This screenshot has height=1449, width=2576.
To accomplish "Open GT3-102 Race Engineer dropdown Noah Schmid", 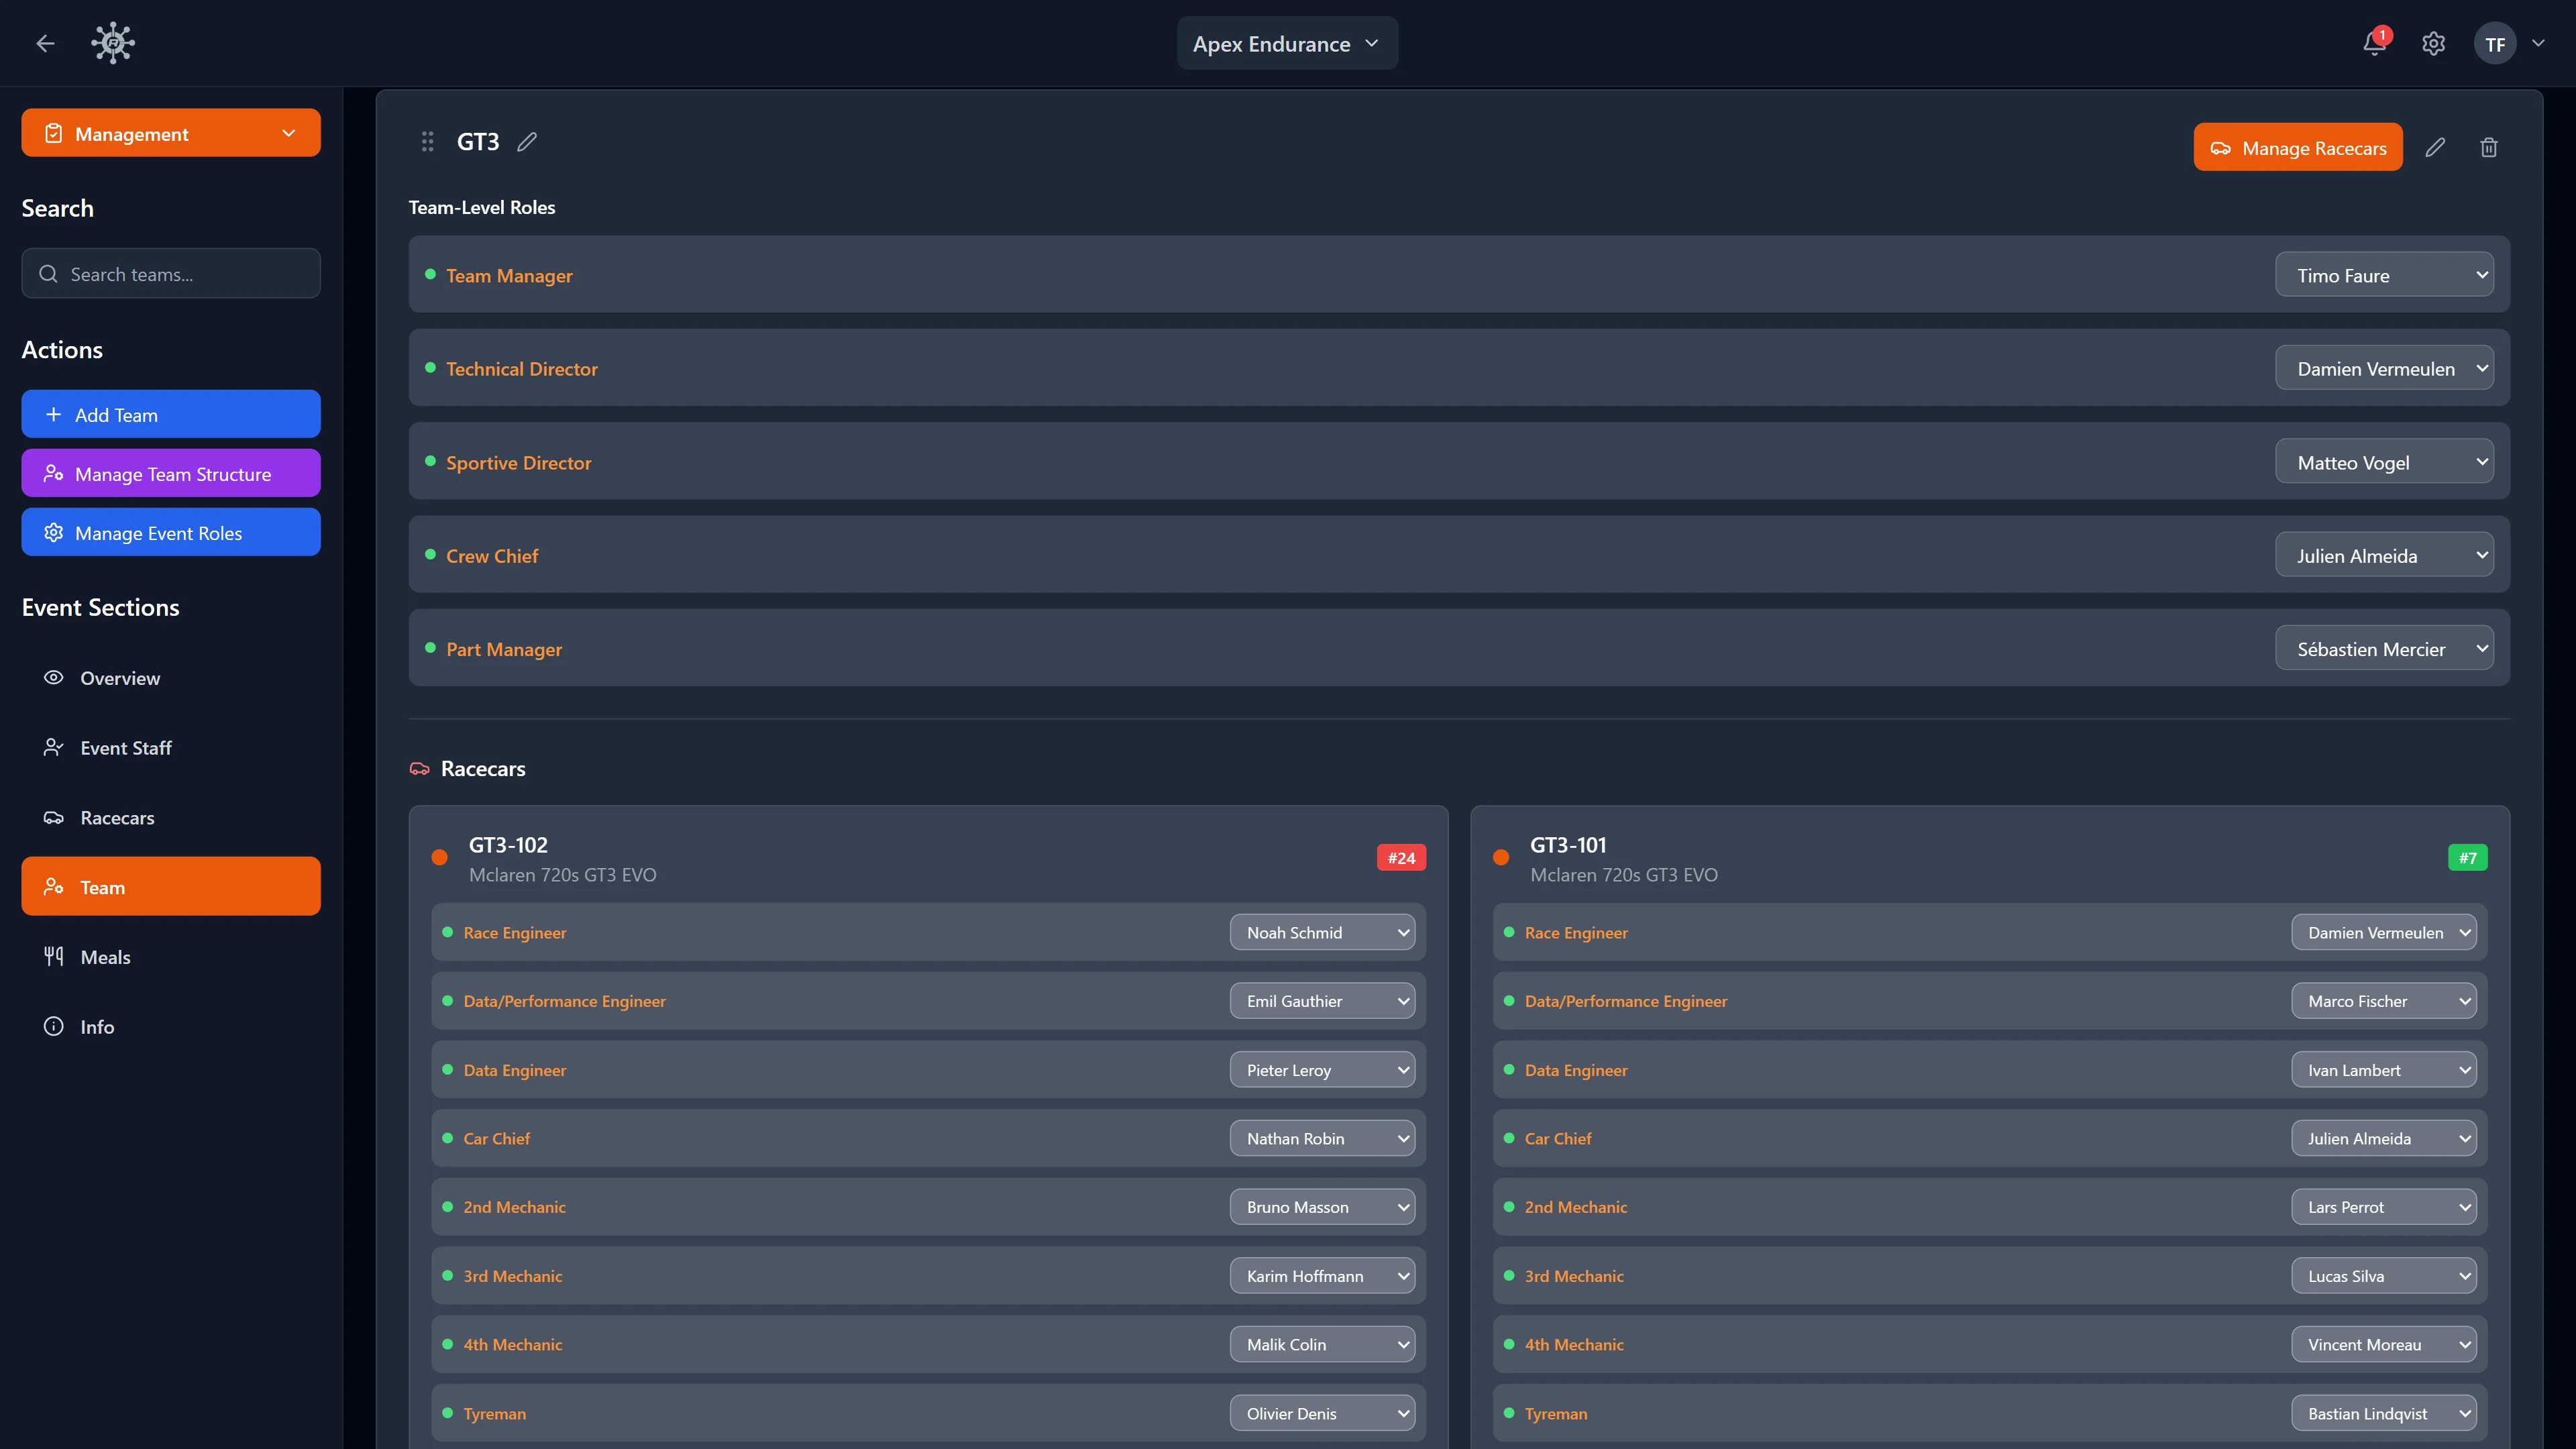I will tap(1322, 932).
